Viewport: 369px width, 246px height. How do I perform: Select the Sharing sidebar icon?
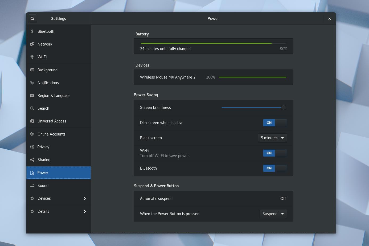coord(32,159)
